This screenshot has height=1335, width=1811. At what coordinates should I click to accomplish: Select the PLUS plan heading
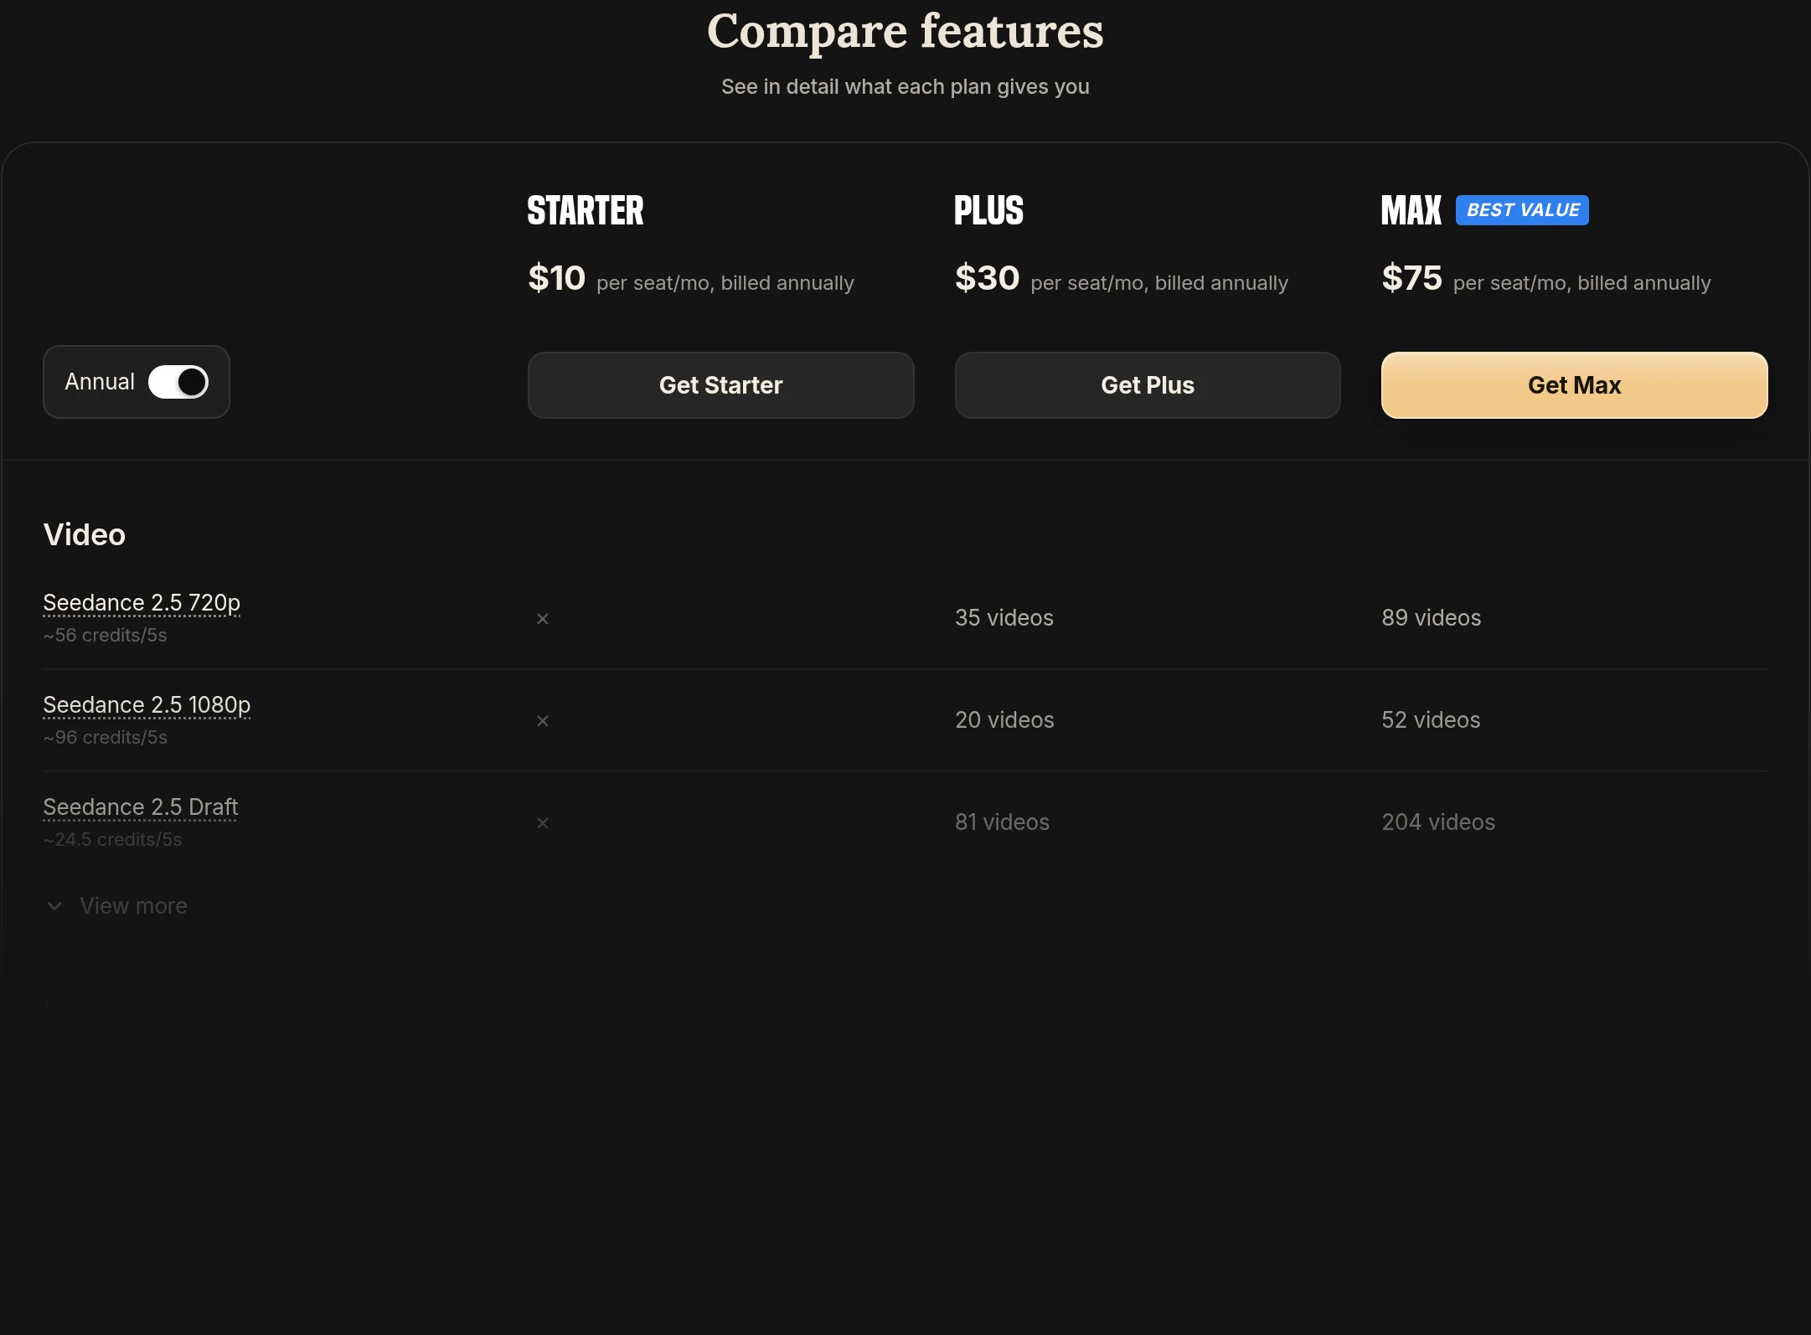988,210
